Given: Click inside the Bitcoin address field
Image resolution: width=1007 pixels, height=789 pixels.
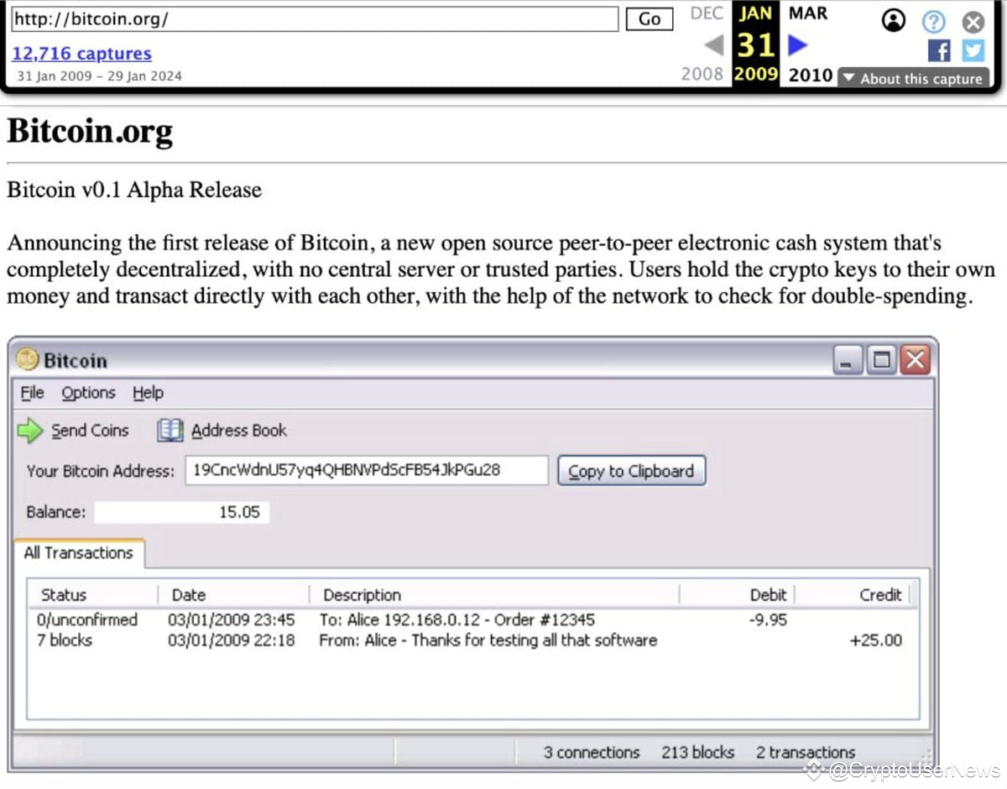Looking at the screenshot, I should (x=365, y=470).
